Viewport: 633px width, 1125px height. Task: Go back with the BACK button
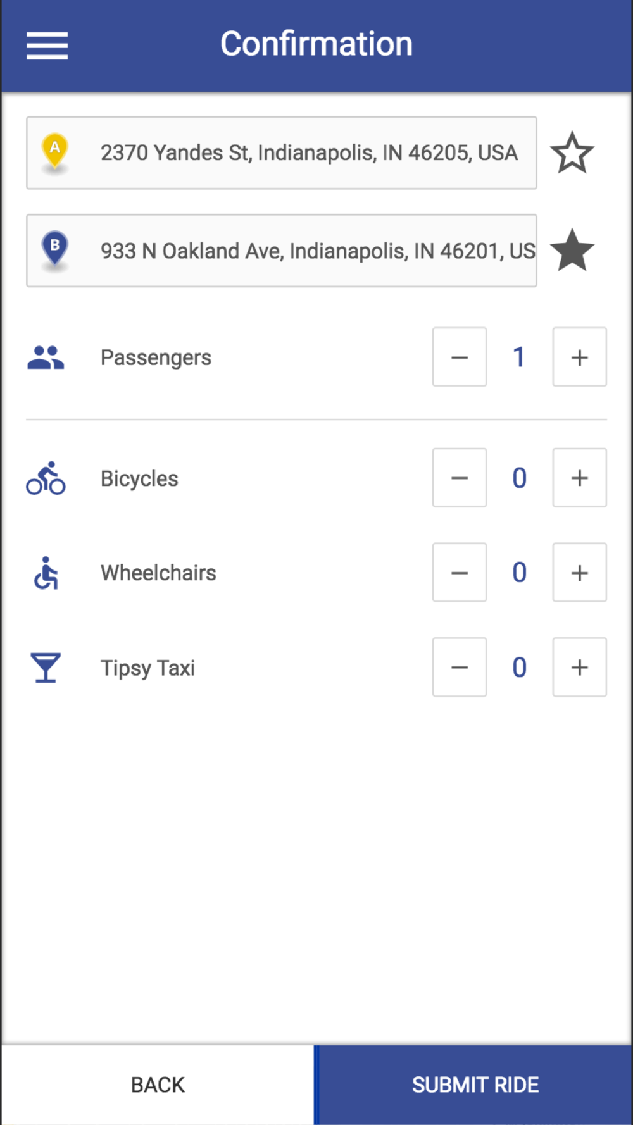pyautogui.click(x=158, y=1085)
